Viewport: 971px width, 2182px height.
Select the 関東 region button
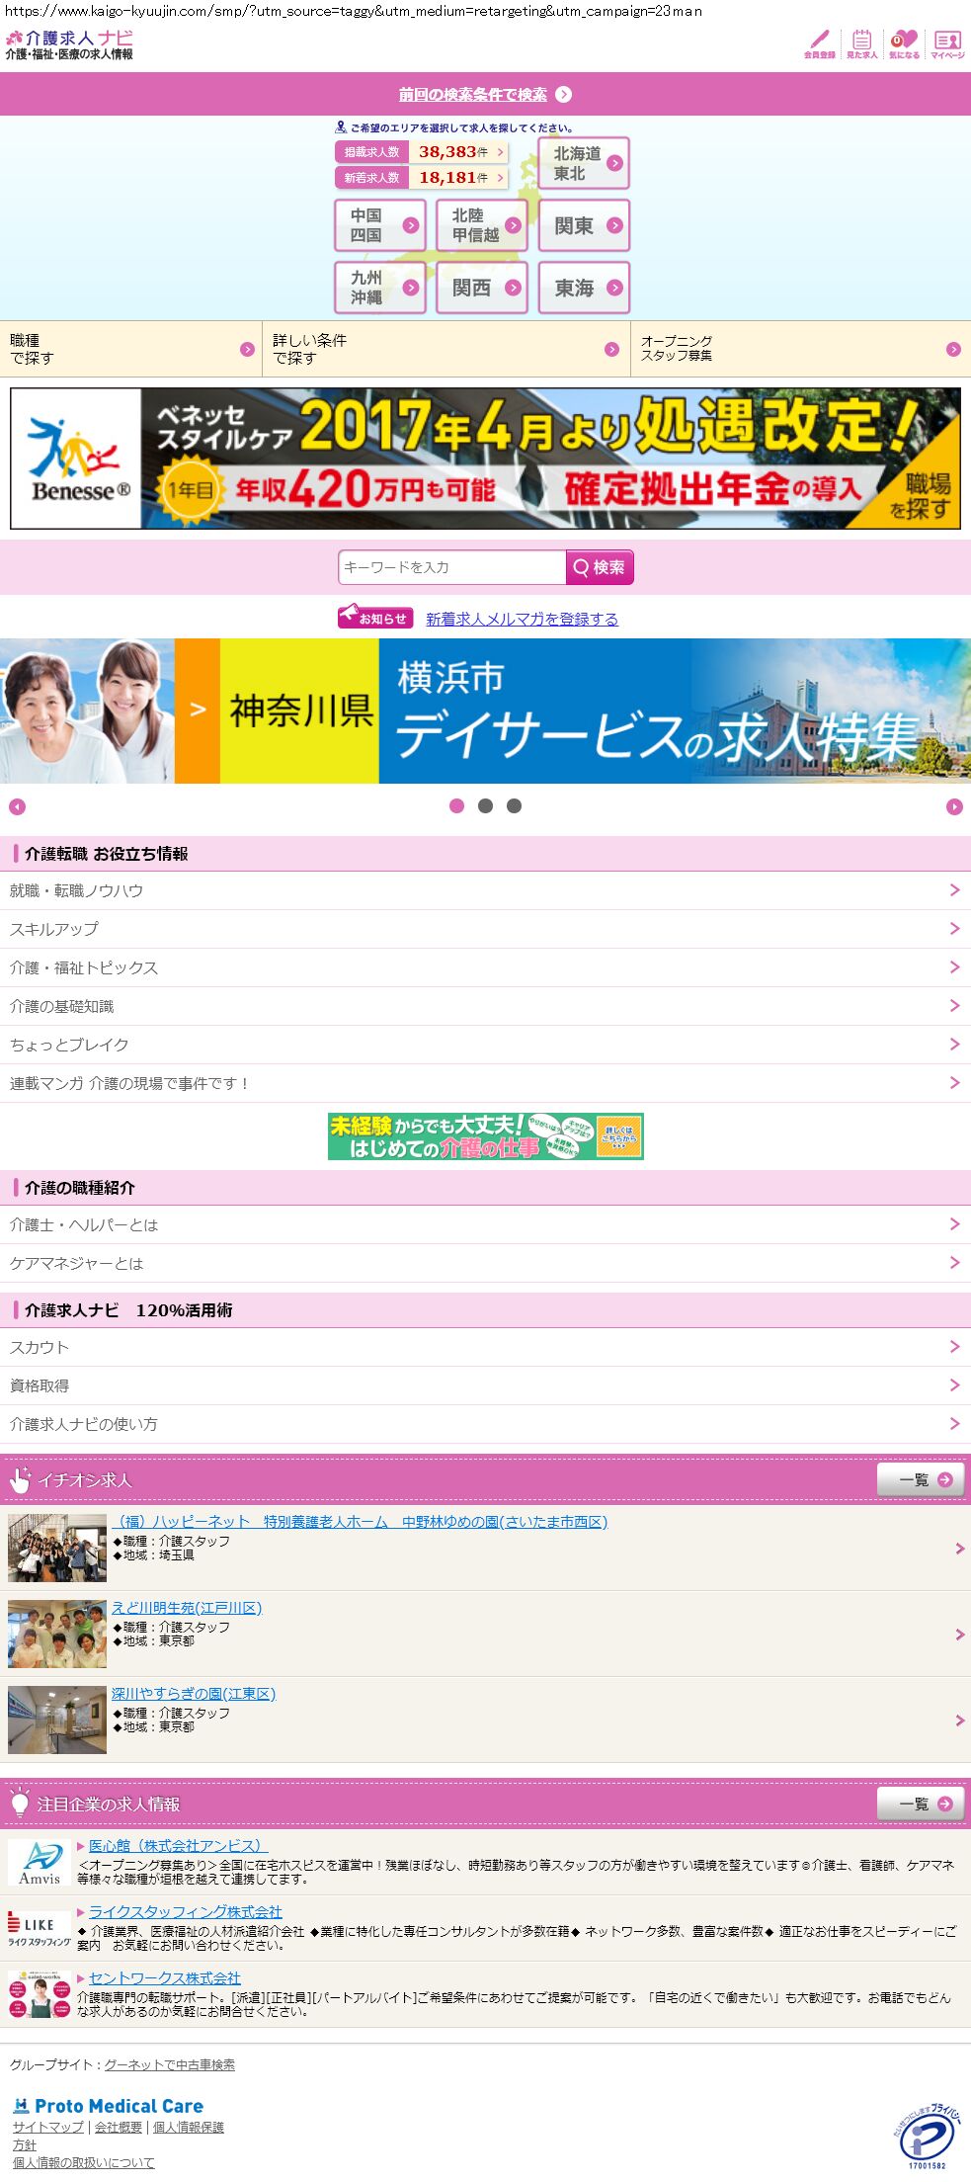(584, 225)
